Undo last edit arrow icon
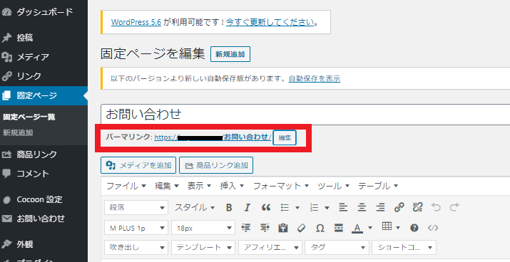 click(436, 207)
